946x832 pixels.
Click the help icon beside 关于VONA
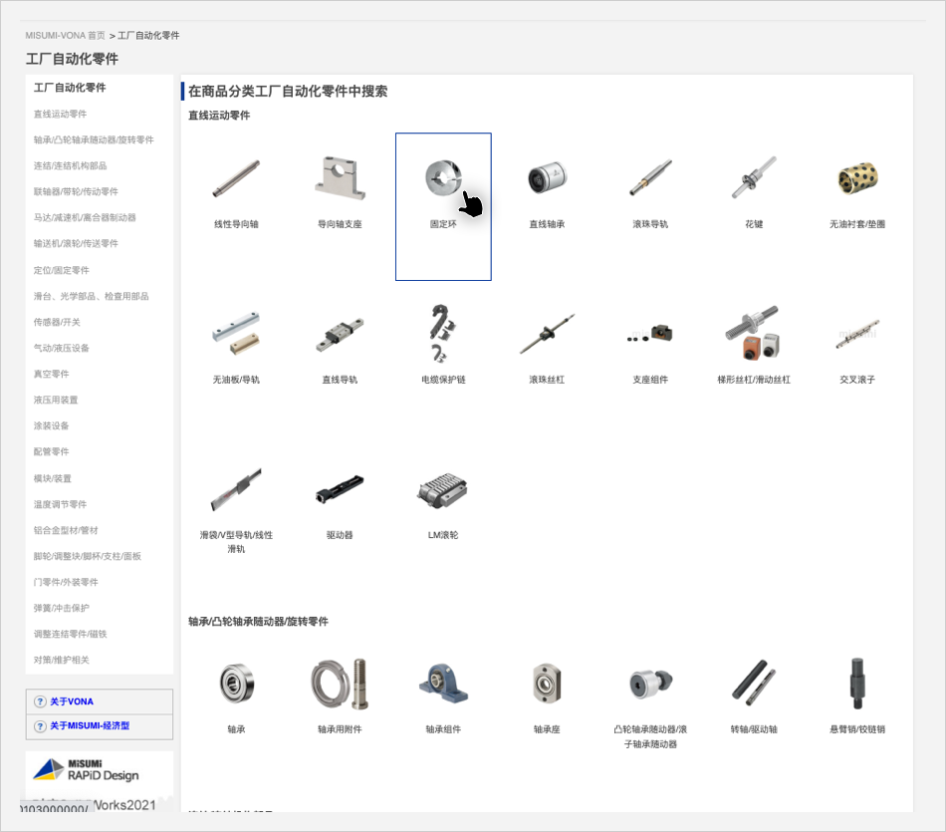pyautogui.click(x=40, y=701)
